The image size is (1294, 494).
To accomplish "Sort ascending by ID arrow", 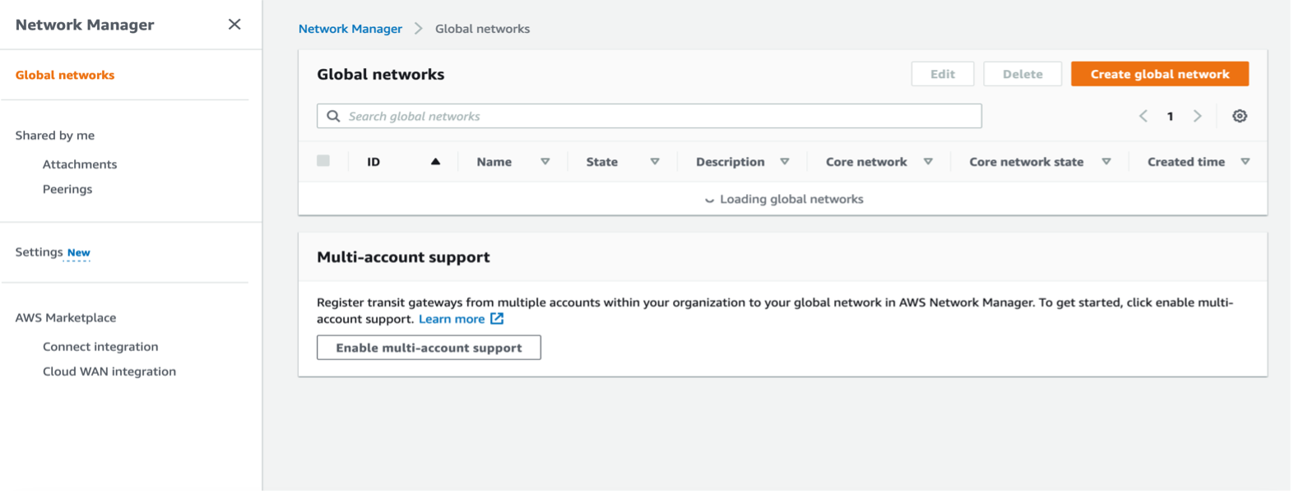I will click(435, 162).
